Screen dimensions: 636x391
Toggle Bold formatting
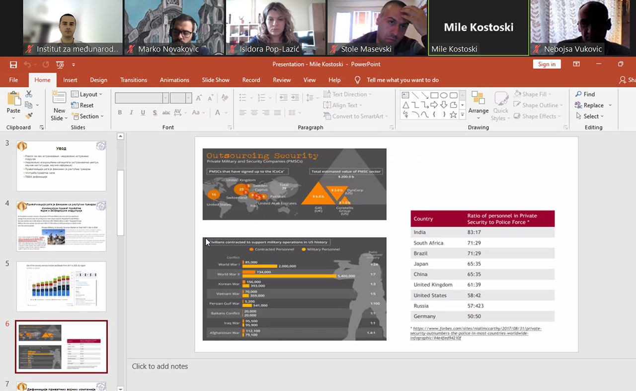[x=120, y=113]
